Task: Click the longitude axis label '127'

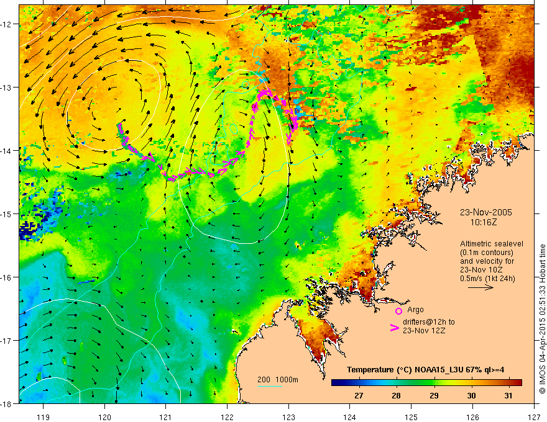Action: (x=534, y=417)
